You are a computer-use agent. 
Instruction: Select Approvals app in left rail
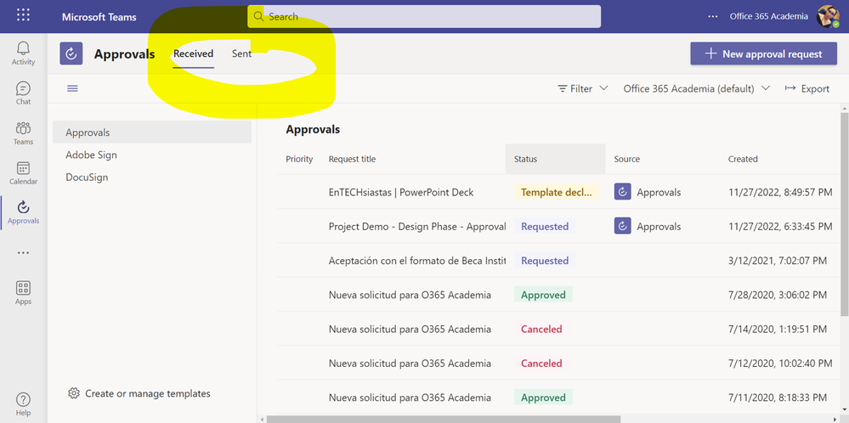tap(23, 212)
